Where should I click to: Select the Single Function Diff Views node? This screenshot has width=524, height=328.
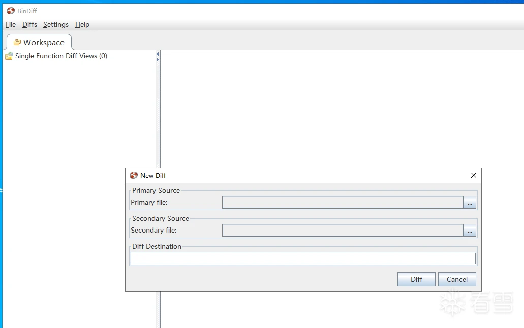61,56
